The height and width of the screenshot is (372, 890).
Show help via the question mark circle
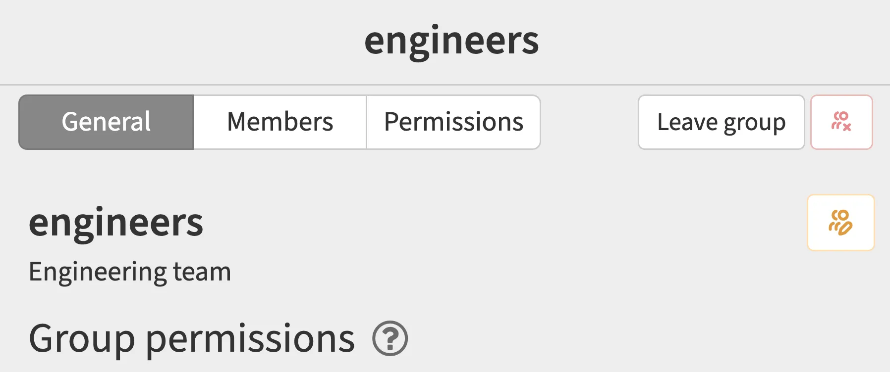[390, 339]
